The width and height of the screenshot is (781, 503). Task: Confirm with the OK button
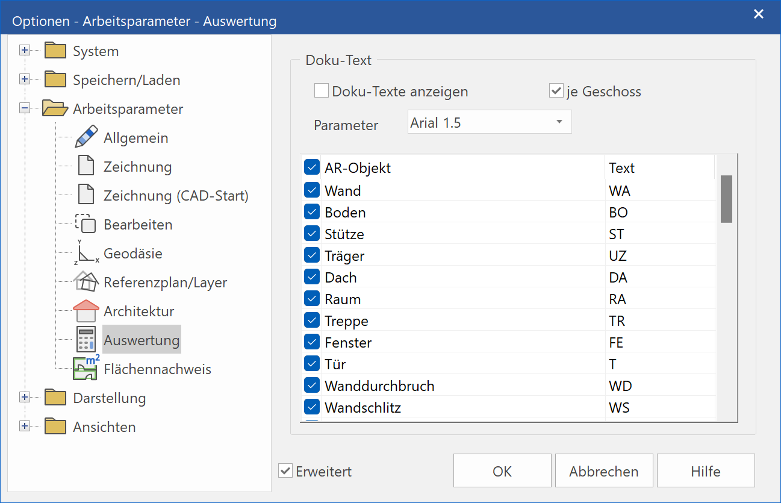(x=502, y=470)
